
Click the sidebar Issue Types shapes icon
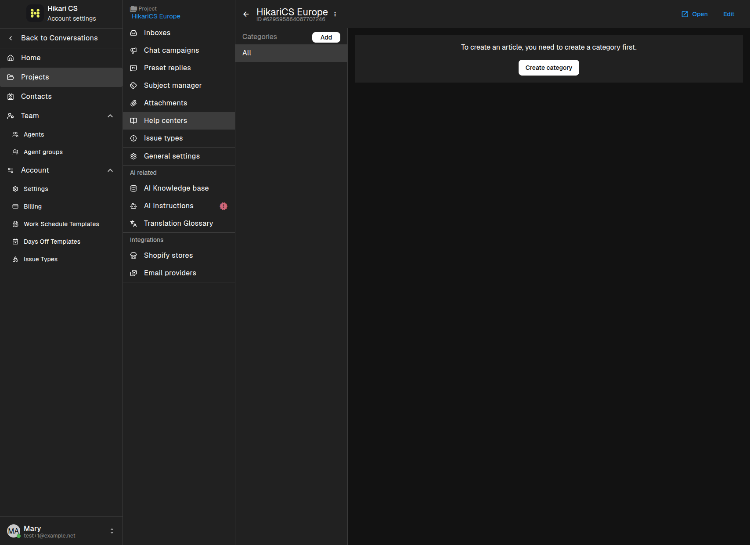click(x=15, y=259)
